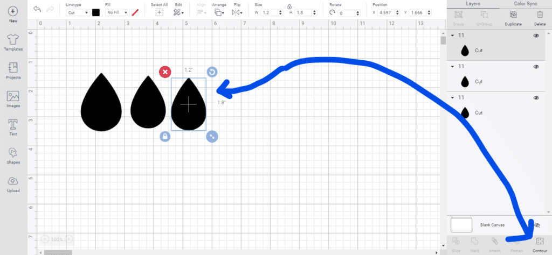Viewport: 552px width, 255px height.
Task: Click the Undo arrow
Action: click(37, 9)
